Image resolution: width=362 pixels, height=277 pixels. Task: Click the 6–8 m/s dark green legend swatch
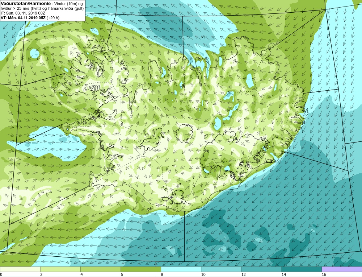click(x=140, y=269)
